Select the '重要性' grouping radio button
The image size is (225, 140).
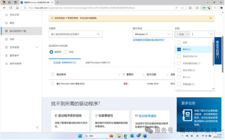51,52
